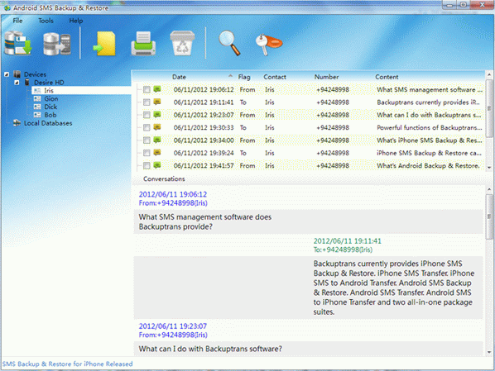Sort the list by the Date column header
Screen dimensions: 495x371
coord(179,77)
